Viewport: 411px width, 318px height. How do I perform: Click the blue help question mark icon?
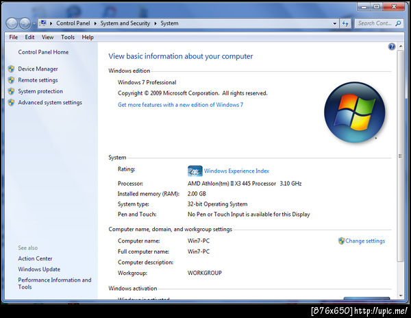click(x=392, y=47)
